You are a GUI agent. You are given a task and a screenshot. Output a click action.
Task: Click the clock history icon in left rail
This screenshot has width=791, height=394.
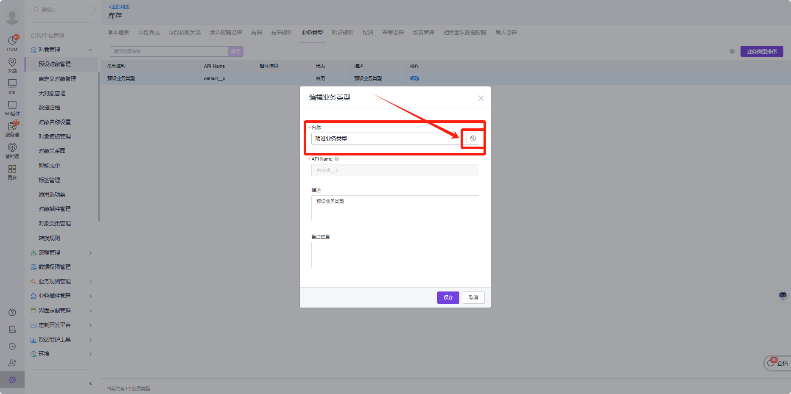pyautogui.click(x=12, y=346)
